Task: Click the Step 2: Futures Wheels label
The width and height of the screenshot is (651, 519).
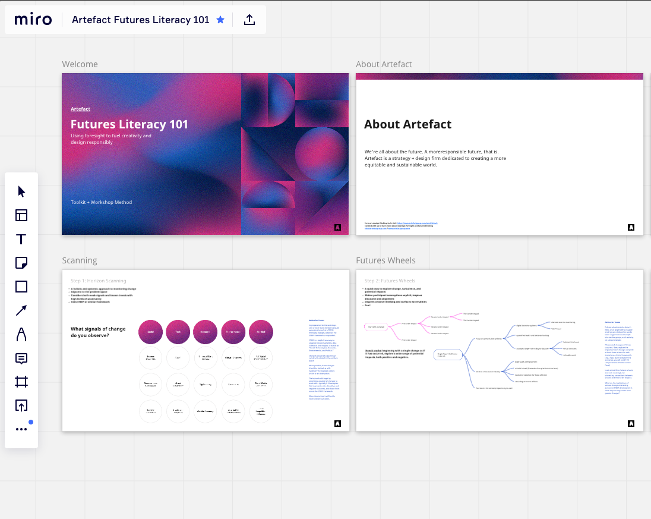Action: [390, 281]
